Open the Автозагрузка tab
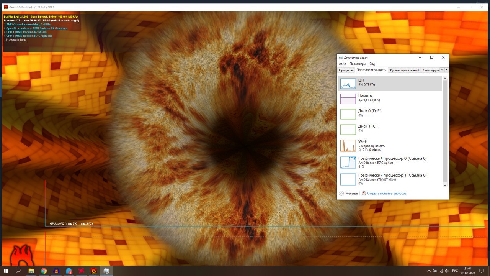 (430, 70)
